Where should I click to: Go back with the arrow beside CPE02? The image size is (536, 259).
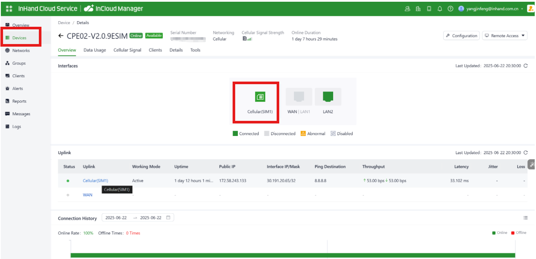tap(61, 36)
